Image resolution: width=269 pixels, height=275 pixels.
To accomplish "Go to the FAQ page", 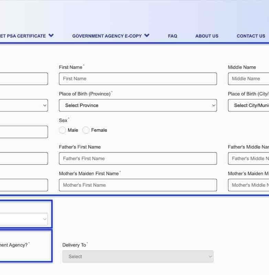I will coord(172,36).
